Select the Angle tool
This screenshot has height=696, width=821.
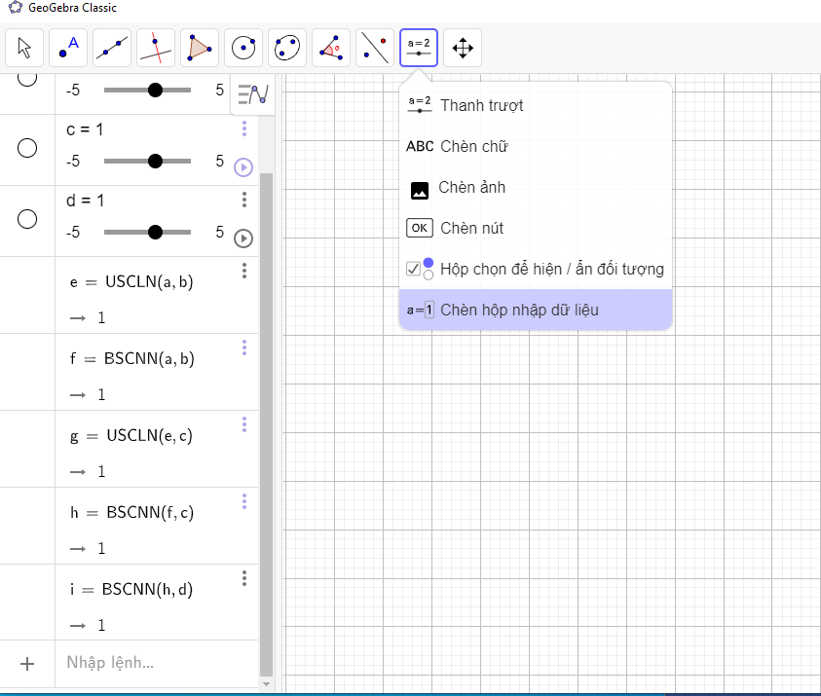pos(331,47)
